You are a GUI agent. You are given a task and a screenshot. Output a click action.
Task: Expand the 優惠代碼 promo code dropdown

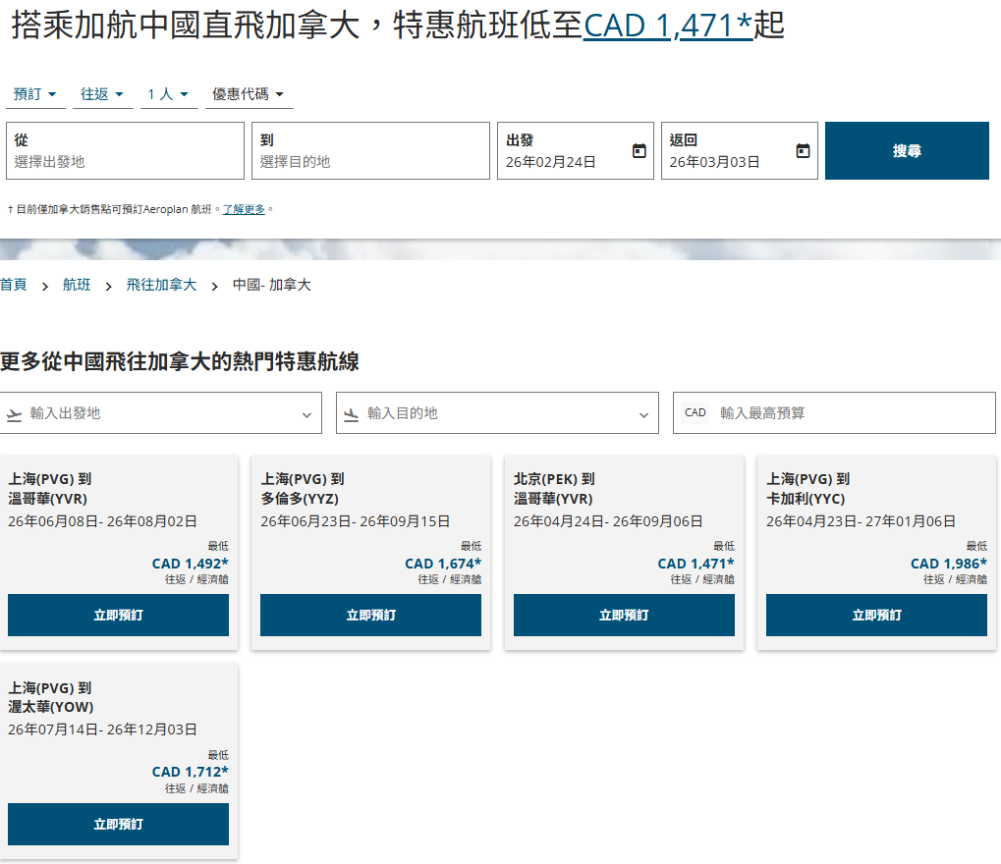(x=249, y=94)
